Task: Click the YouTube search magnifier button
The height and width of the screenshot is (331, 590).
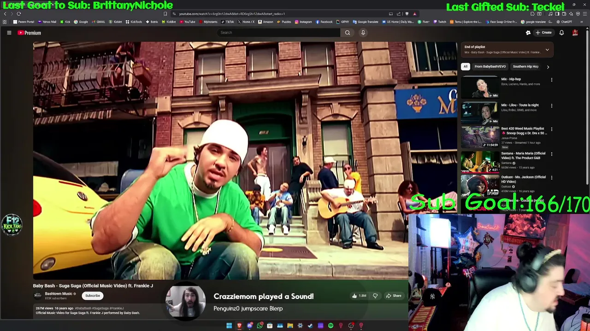Action: click(348, 33)
